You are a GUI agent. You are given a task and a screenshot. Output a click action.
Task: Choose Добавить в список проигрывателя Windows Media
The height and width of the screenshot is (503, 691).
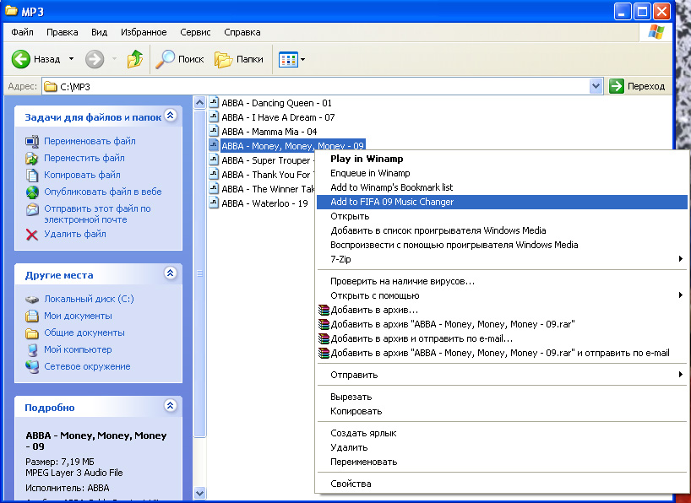click(x=502, y=230)
